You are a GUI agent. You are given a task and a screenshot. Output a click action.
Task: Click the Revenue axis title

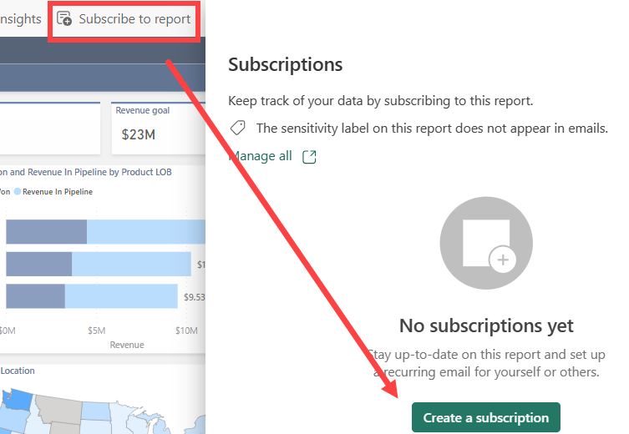point(127,345)
